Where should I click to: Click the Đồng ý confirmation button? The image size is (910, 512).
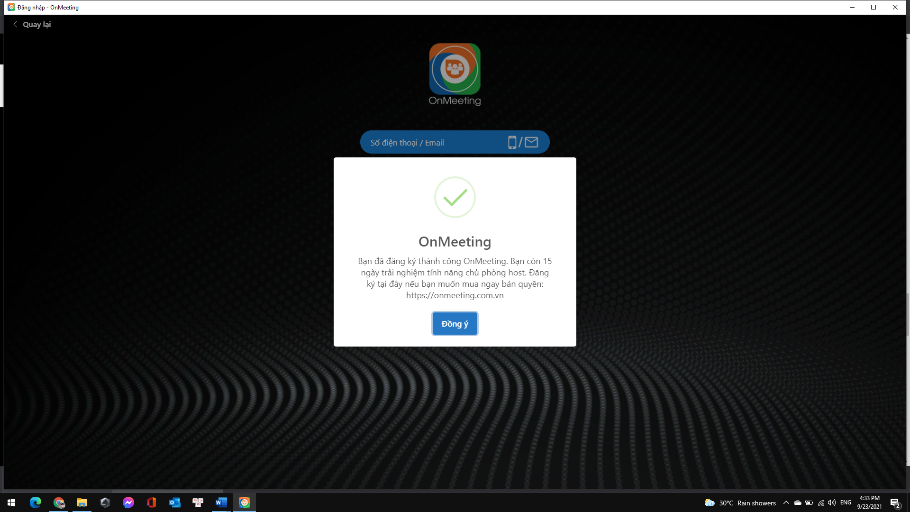pyautogui.click(x=455, y=323)
